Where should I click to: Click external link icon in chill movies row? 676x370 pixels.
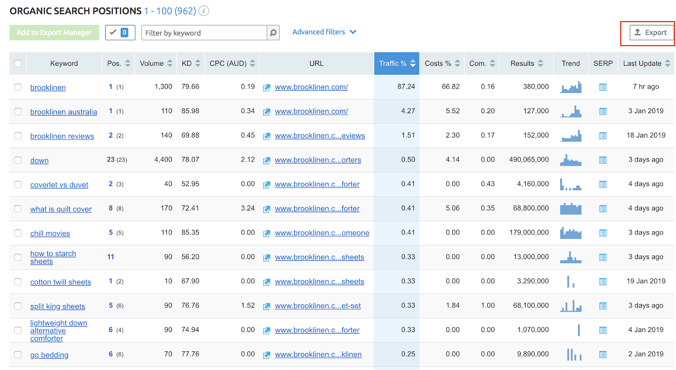pos(267,233)
